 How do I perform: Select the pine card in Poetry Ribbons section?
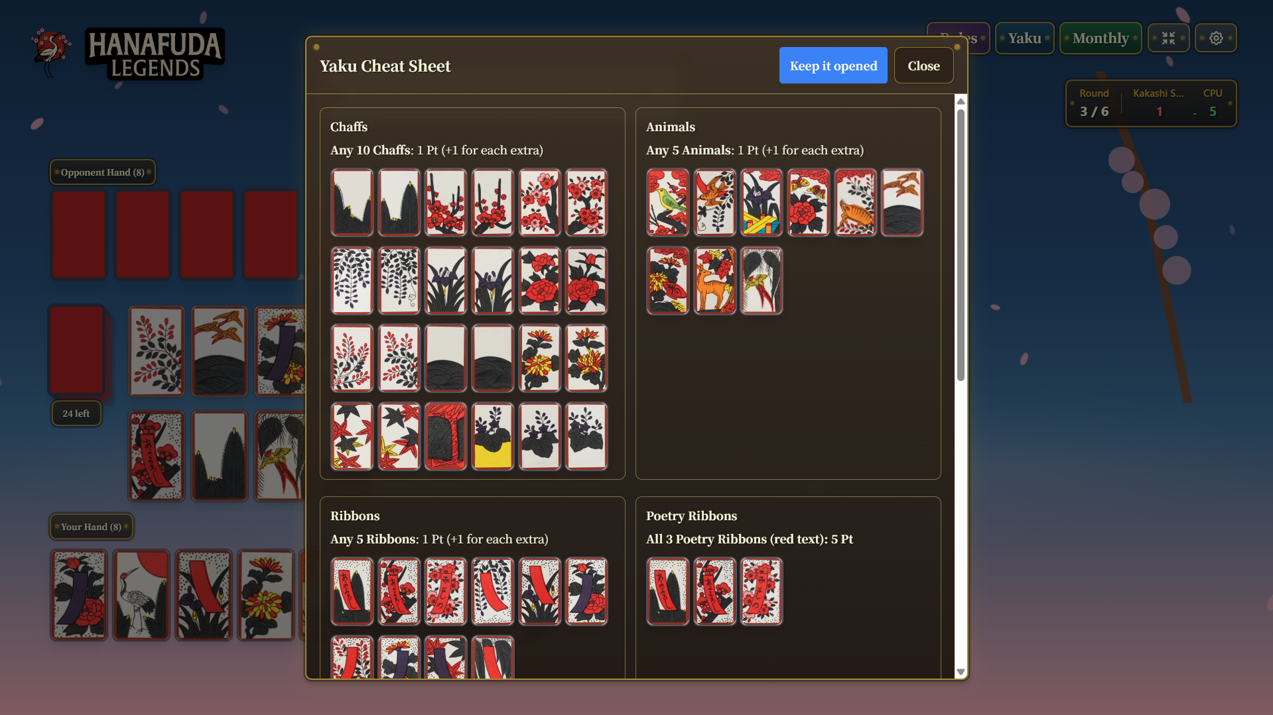(x=667, y=591)
